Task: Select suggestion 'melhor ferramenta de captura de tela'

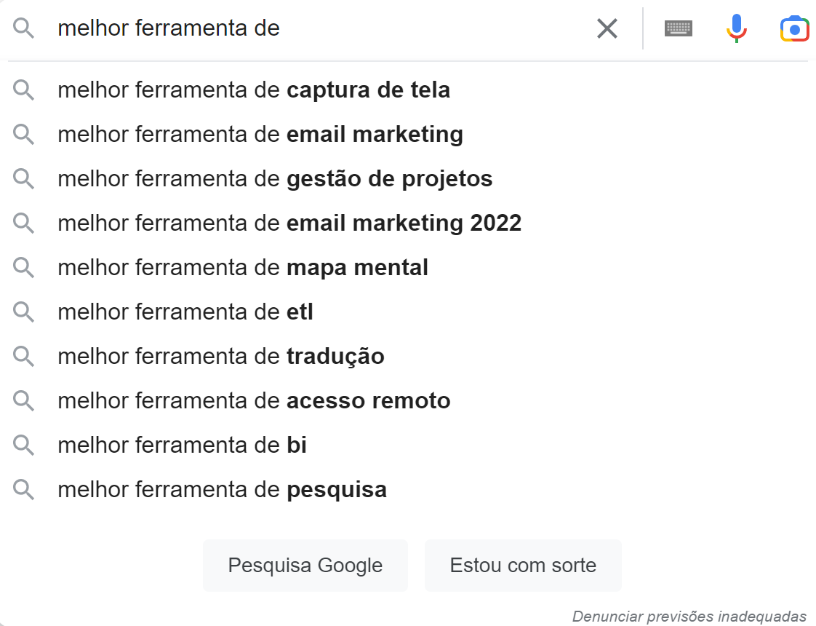Action: [255, 90]
